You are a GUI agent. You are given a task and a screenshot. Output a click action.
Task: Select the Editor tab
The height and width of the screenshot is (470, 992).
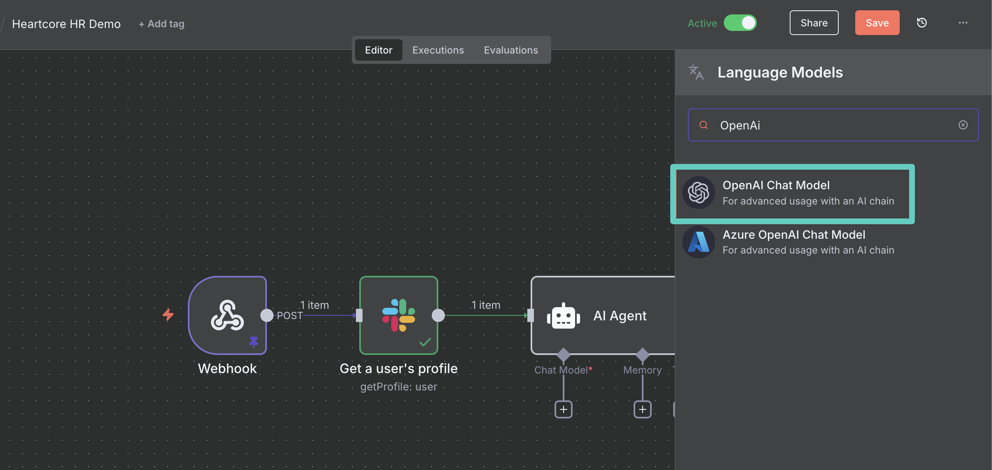pyautogui.click(x=378, y=50)
